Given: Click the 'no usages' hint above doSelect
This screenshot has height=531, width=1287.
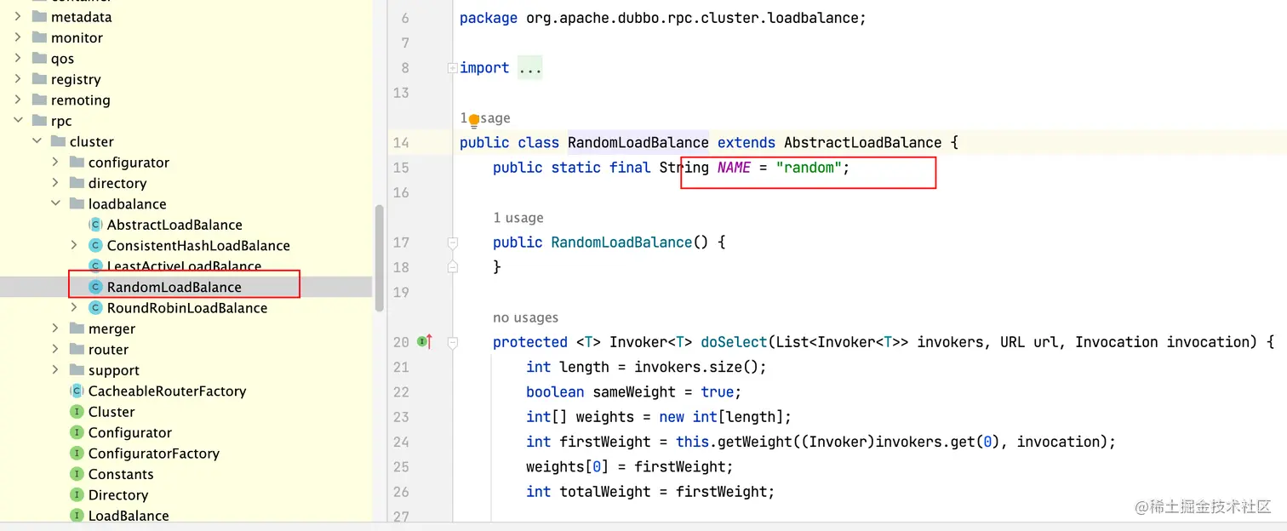Looking at the screenshot, I should (x=525, y=317).
